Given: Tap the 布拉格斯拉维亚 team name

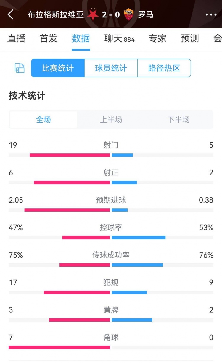Looking at the screenshot, I should 56,14.
